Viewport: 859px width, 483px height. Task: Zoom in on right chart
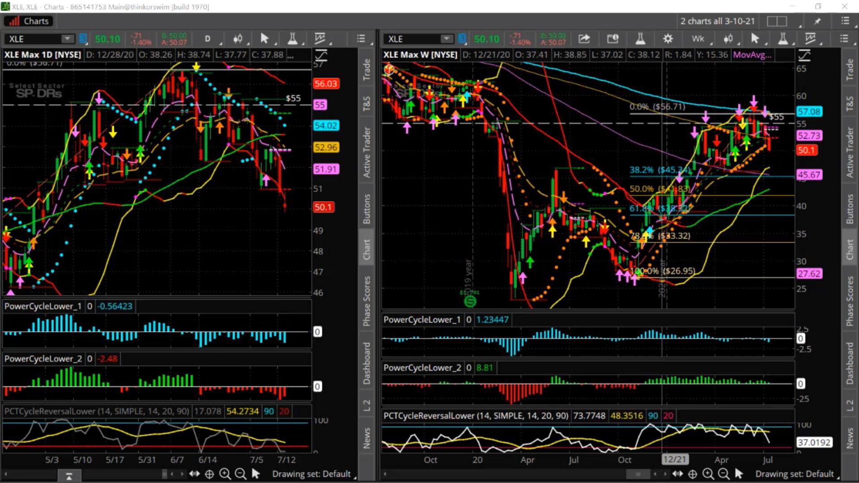pos(708,474)
